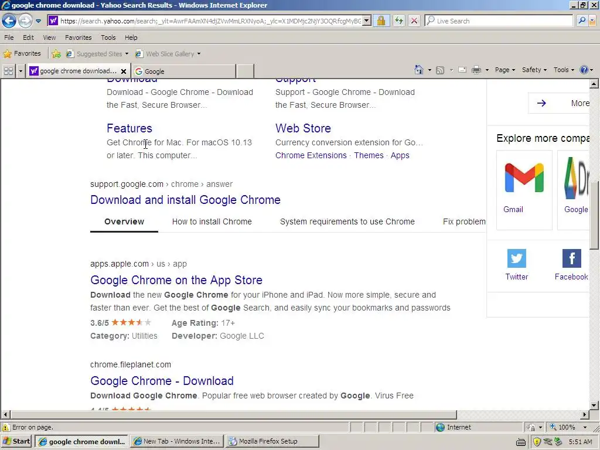This screenshot has height=450, width=600.
Task: Click the Apps link
Action: [400, 156]
